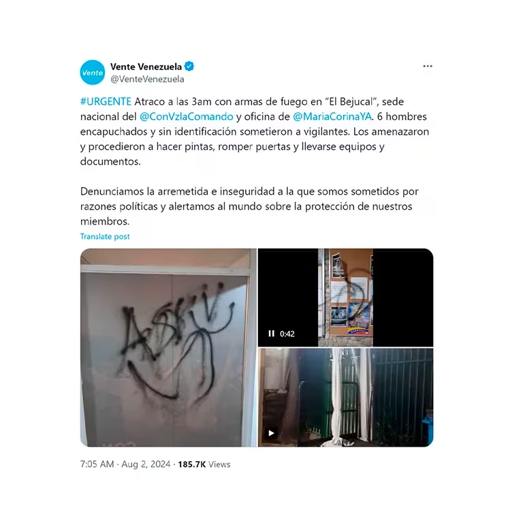Click the Aug 2, 2024 date

(146, 464)
